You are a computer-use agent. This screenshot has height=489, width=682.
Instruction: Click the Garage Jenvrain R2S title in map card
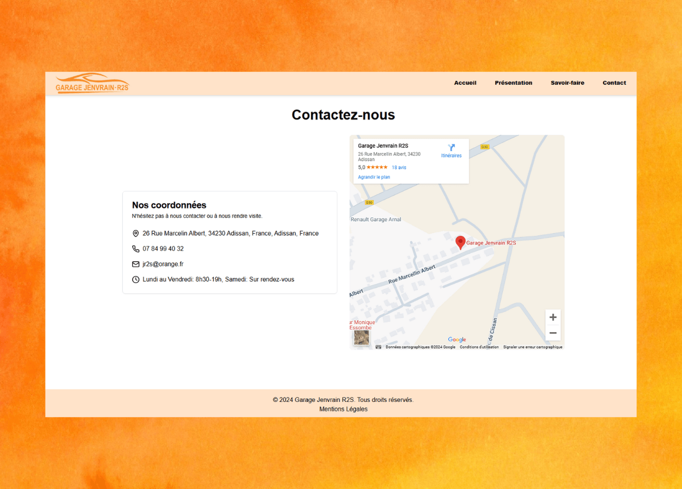coord(383,146)
